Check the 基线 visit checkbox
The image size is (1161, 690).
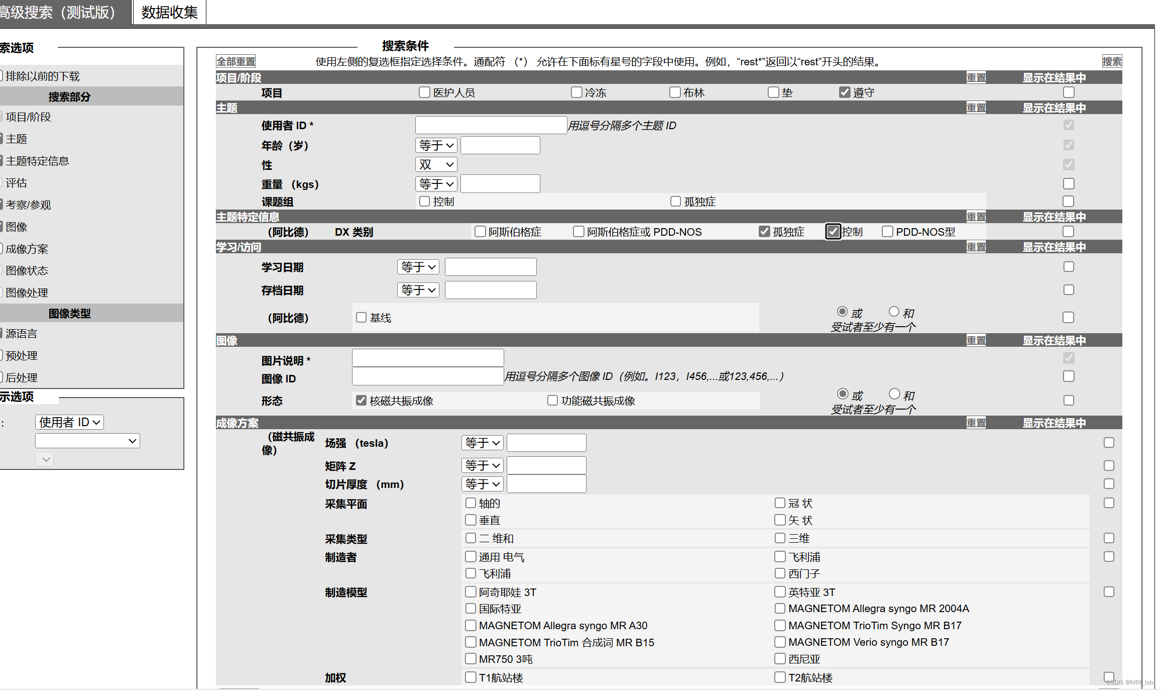tap(361, 317)
